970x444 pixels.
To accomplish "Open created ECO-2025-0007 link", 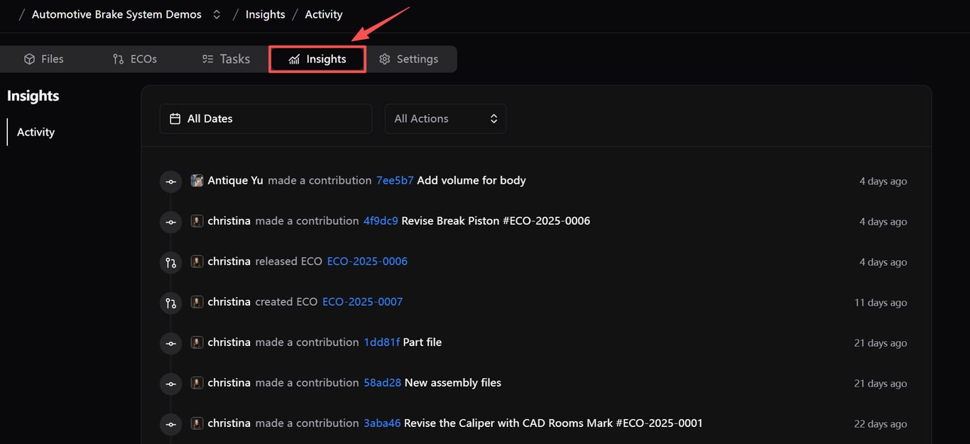I will 362,301.
